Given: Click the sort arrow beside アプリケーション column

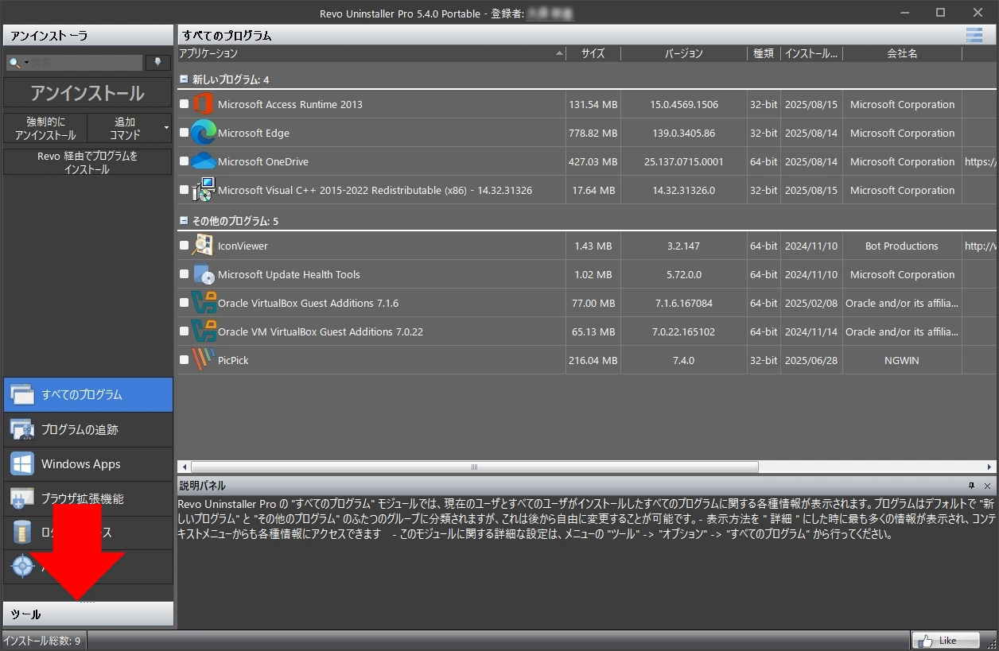Looking at the screenshot, I should 559,54.
